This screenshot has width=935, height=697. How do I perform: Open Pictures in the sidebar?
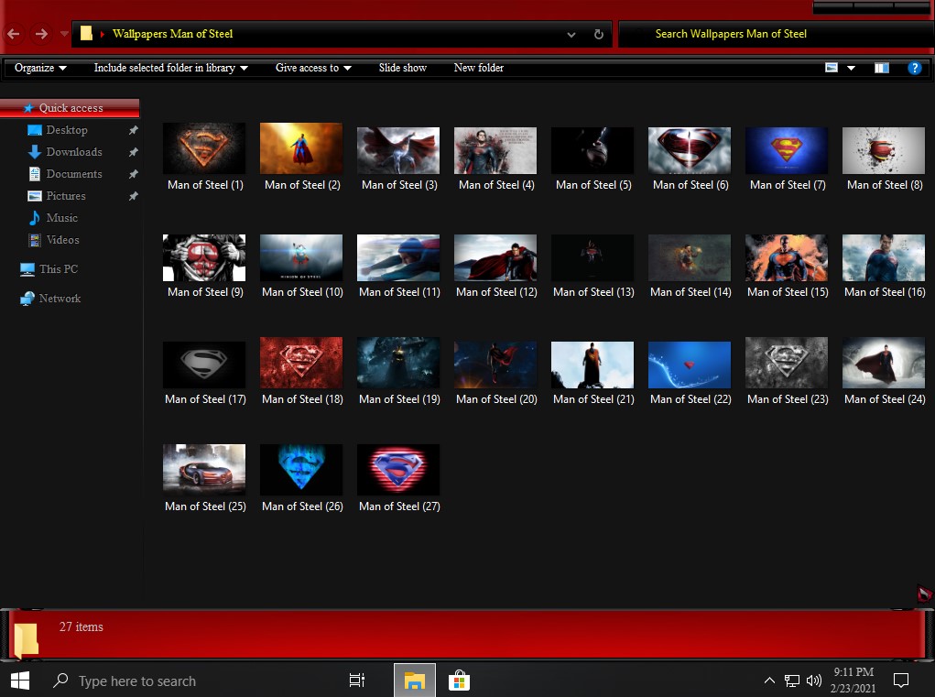point(66,196)
